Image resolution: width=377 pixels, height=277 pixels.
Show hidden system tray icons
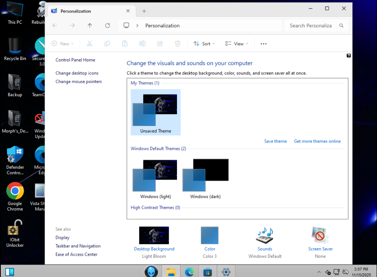(x=319, y=272)
